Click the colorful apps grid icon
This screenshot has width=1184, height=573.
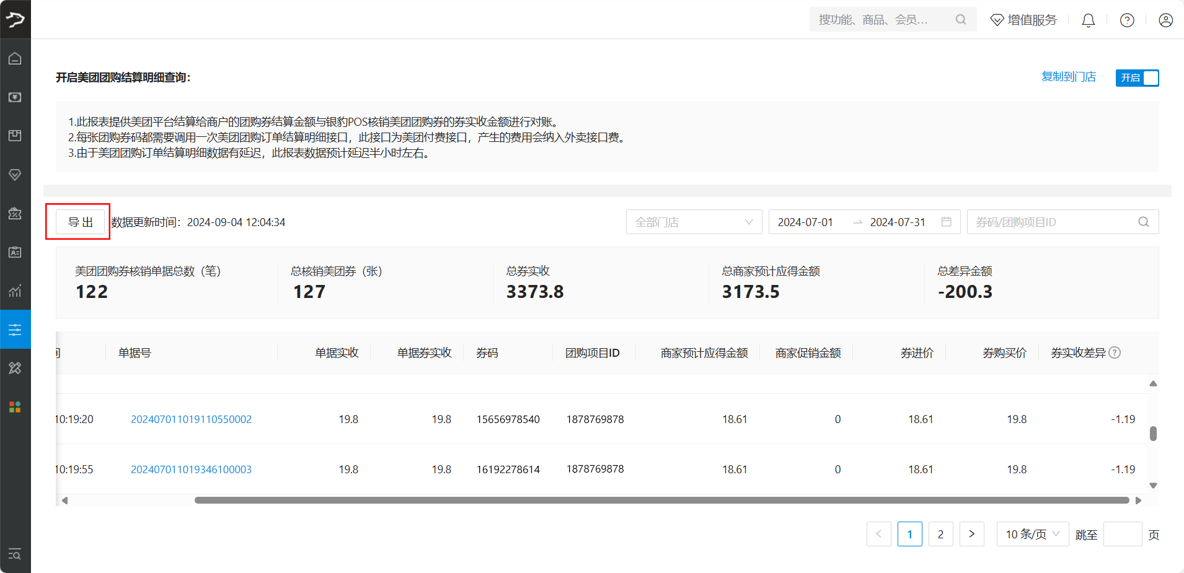pyautogui.click(x=15, y=407)
